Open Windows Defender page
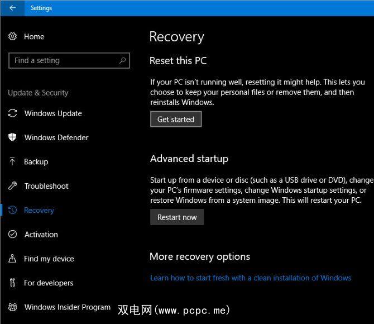 (56, 138)
